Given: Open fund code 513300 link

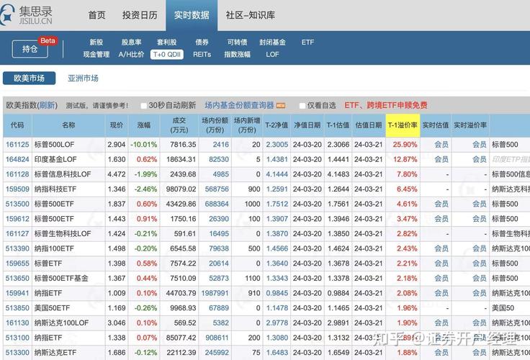Looking at the screenshot, I should click(x=17, y=353).
